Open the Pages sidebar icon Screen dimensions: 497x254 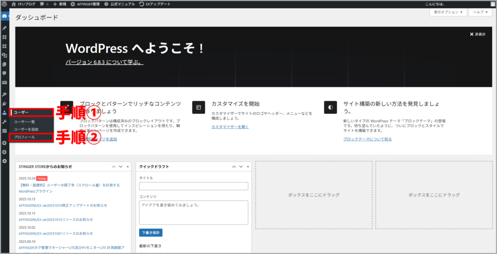[x=4, y=64]
